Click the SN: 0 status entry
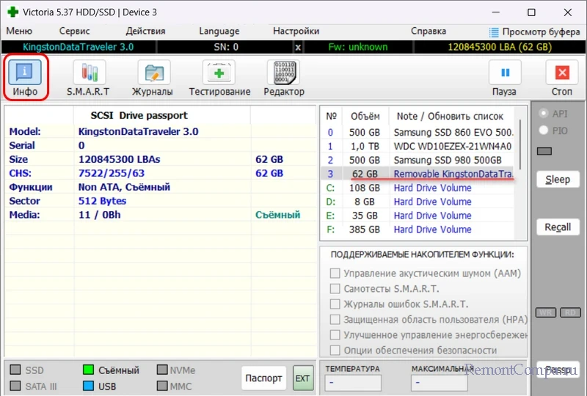The image size is (587, 396). tap(226, 47)
